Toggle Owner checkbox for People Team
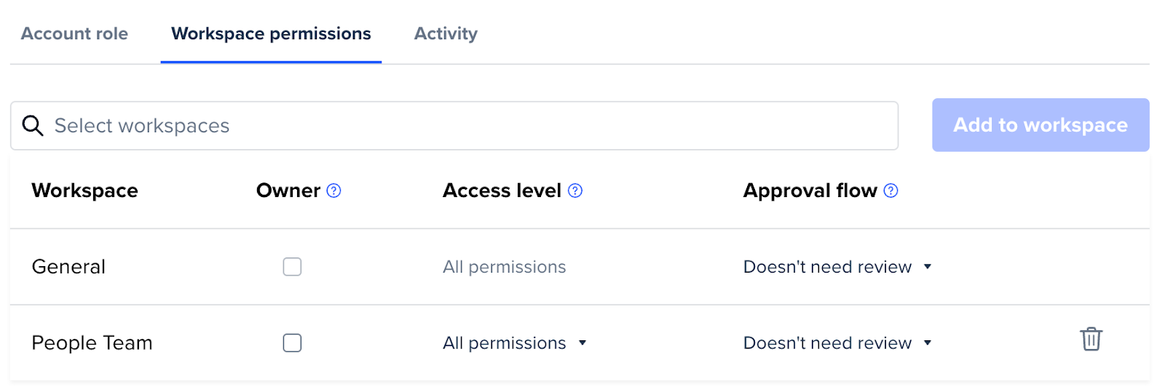 tap(292, 342)
